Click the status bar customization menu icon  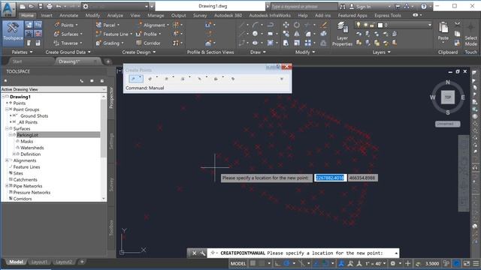[x=476, y=263]
